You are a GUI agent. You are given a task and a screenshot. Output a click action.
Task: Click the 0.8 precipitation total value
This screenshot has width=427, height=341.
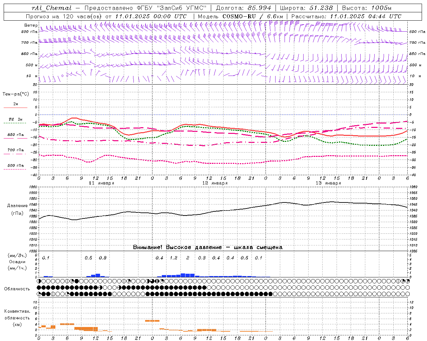103,258
